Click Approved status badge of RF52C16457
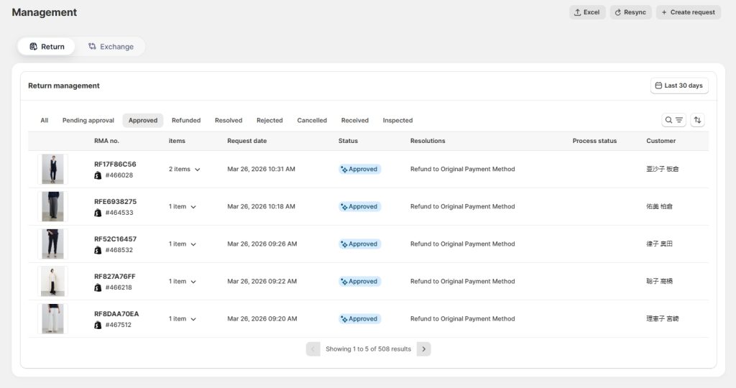The height and width of the screenshot is (388, 736). coord(359,244)
